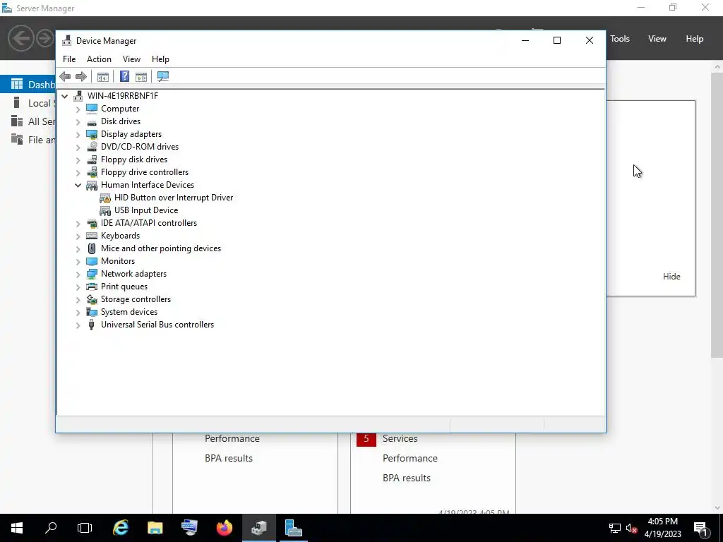Expand the Keyboards category
723x542 pixels.
[78, 236]
